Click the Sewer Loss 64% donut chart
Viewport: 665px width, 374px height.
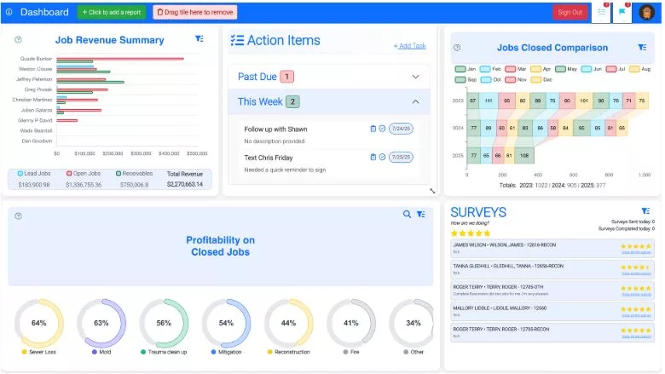coord(38,323)
